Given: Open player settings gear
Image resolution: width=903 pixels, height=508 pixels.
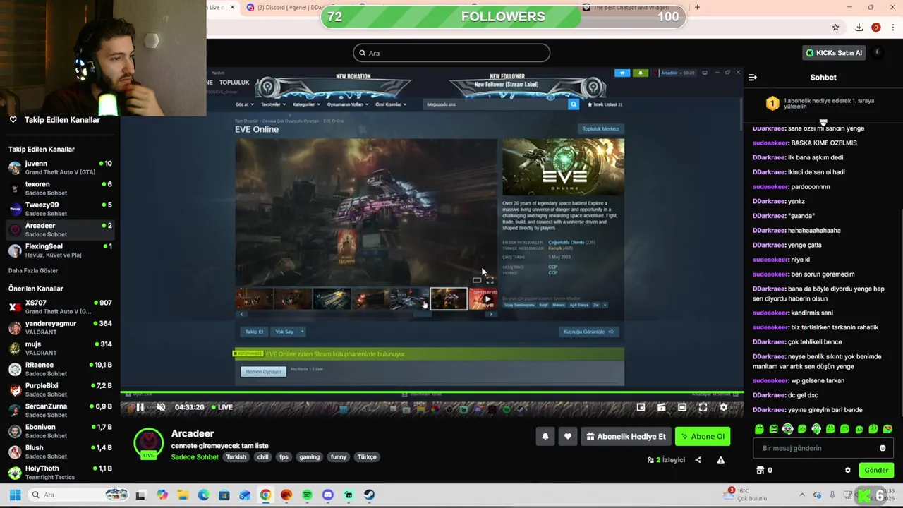Looking at the screenshot, I should click(x=723, y=407).
